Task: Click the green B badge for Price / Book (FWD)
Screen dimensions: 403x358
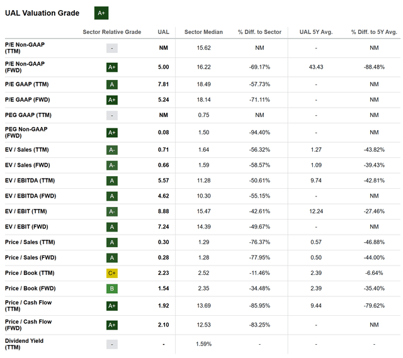Action: pyautogui.click(x=112, y=289)
